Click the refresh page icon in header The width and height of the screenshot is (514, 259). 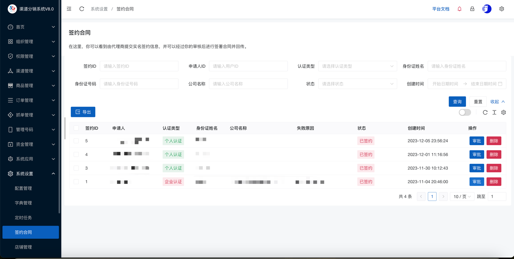click(x=82, y=9)
